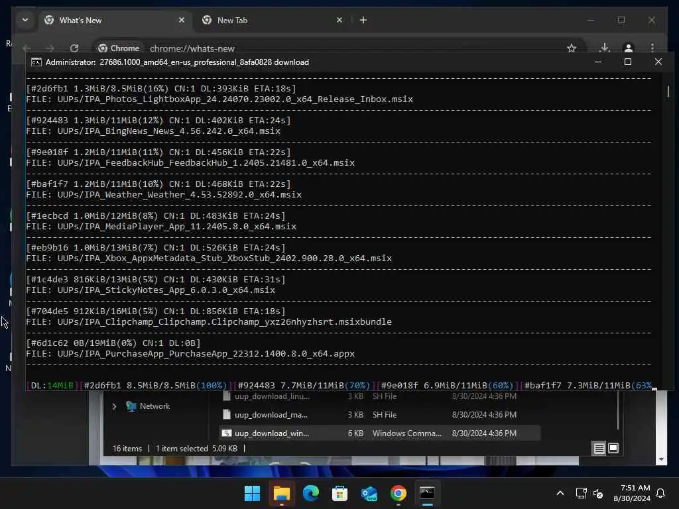The width and height of the screenshot is (679, 509).
Task: Click the '16 items' status bar text
Action: (127, 449)
